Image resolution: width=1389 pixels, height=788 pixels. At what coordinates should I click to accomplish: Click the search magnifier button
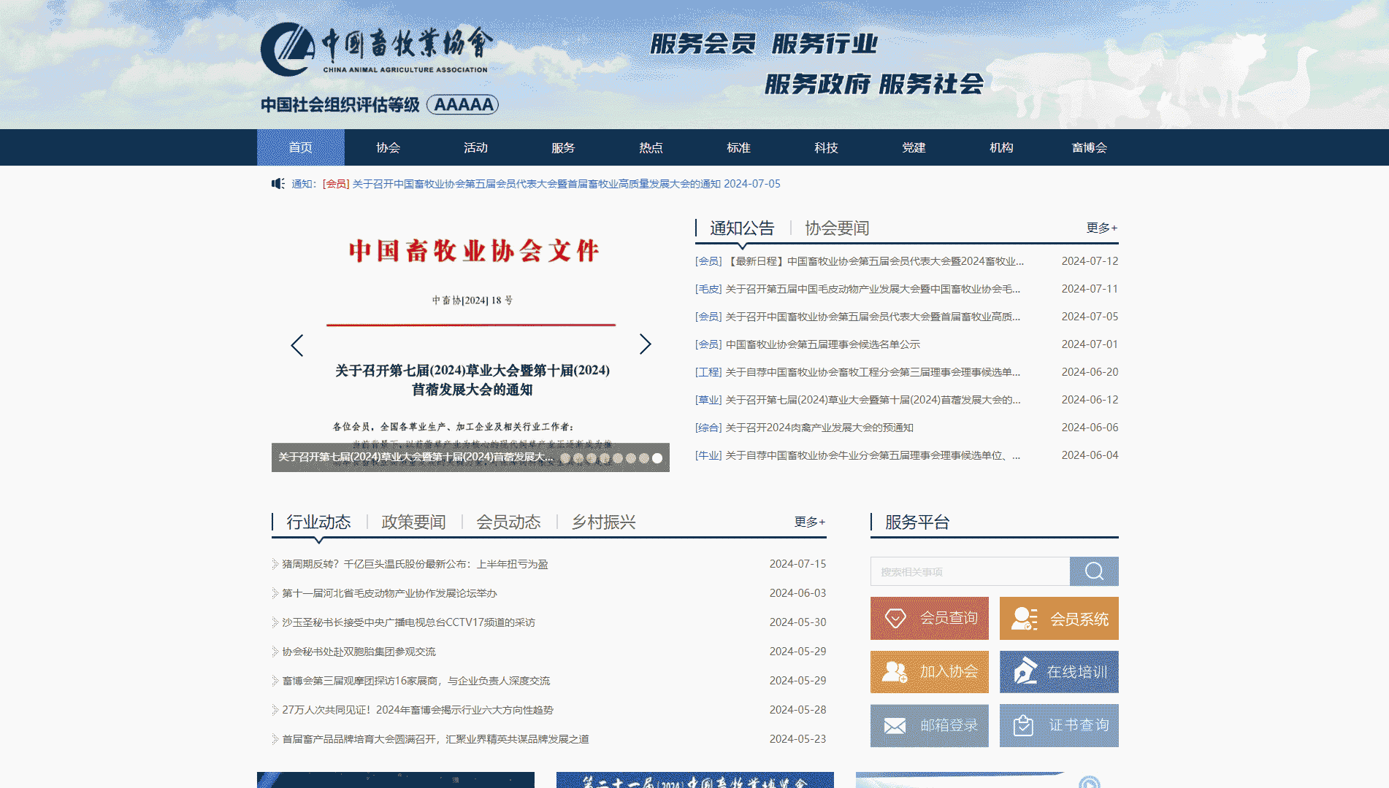click(x=1094, y=571)
